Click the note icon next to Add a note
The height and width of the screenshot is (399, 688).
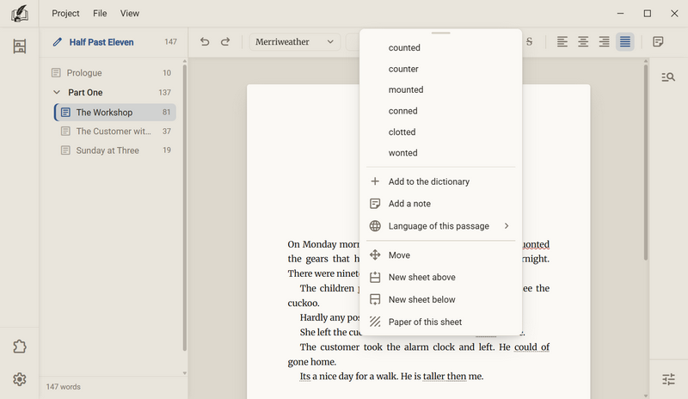375,203
